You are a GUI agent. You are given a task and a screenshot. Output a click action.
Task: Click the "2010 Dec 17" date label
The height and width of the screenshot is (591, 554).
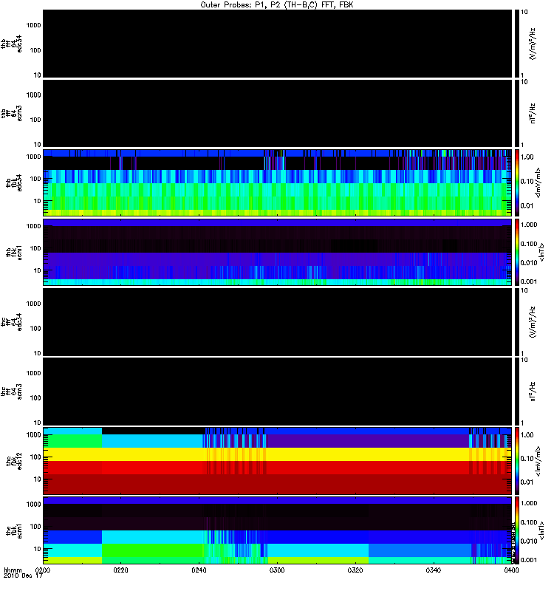(x=23, y=575)
